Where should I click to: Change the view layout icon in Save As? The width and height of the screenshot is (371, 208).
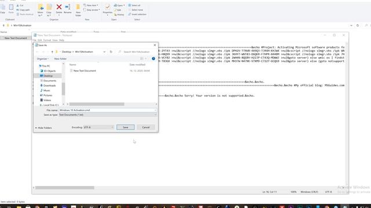pos(141,59)
